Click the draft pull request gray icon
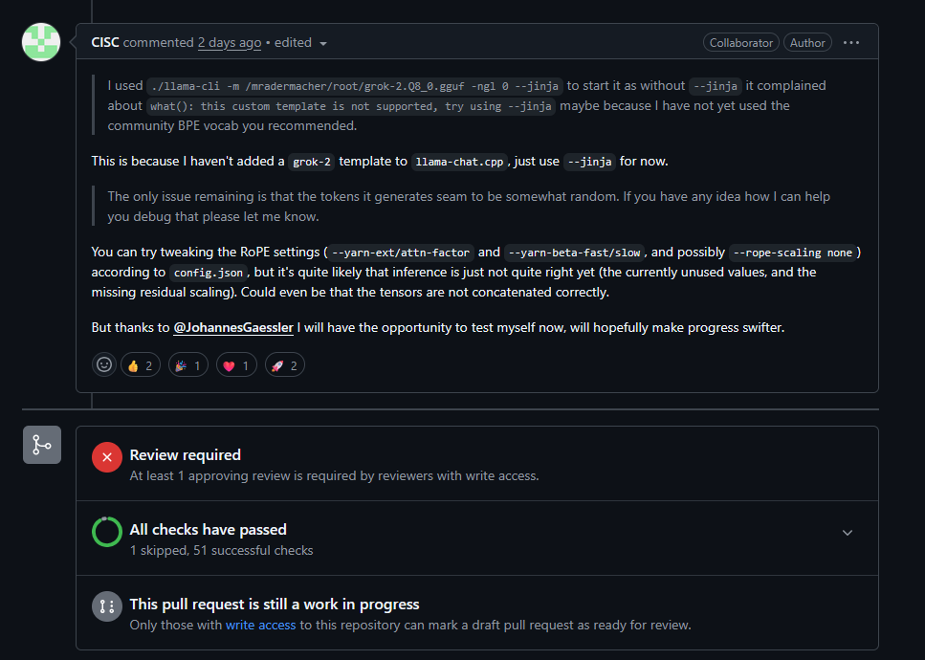 107,606
